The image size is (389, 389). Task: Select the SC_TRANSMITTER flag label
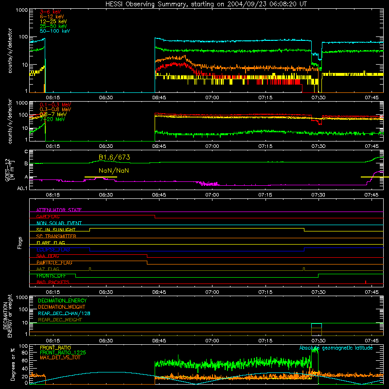56,236
